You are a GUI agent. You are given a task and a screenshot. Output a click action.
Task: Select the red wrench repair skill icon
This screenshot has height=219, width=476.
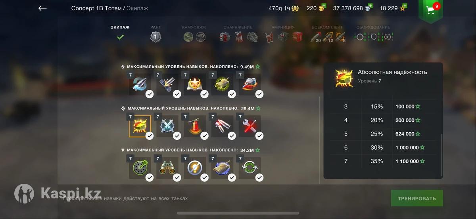(250, 126)
